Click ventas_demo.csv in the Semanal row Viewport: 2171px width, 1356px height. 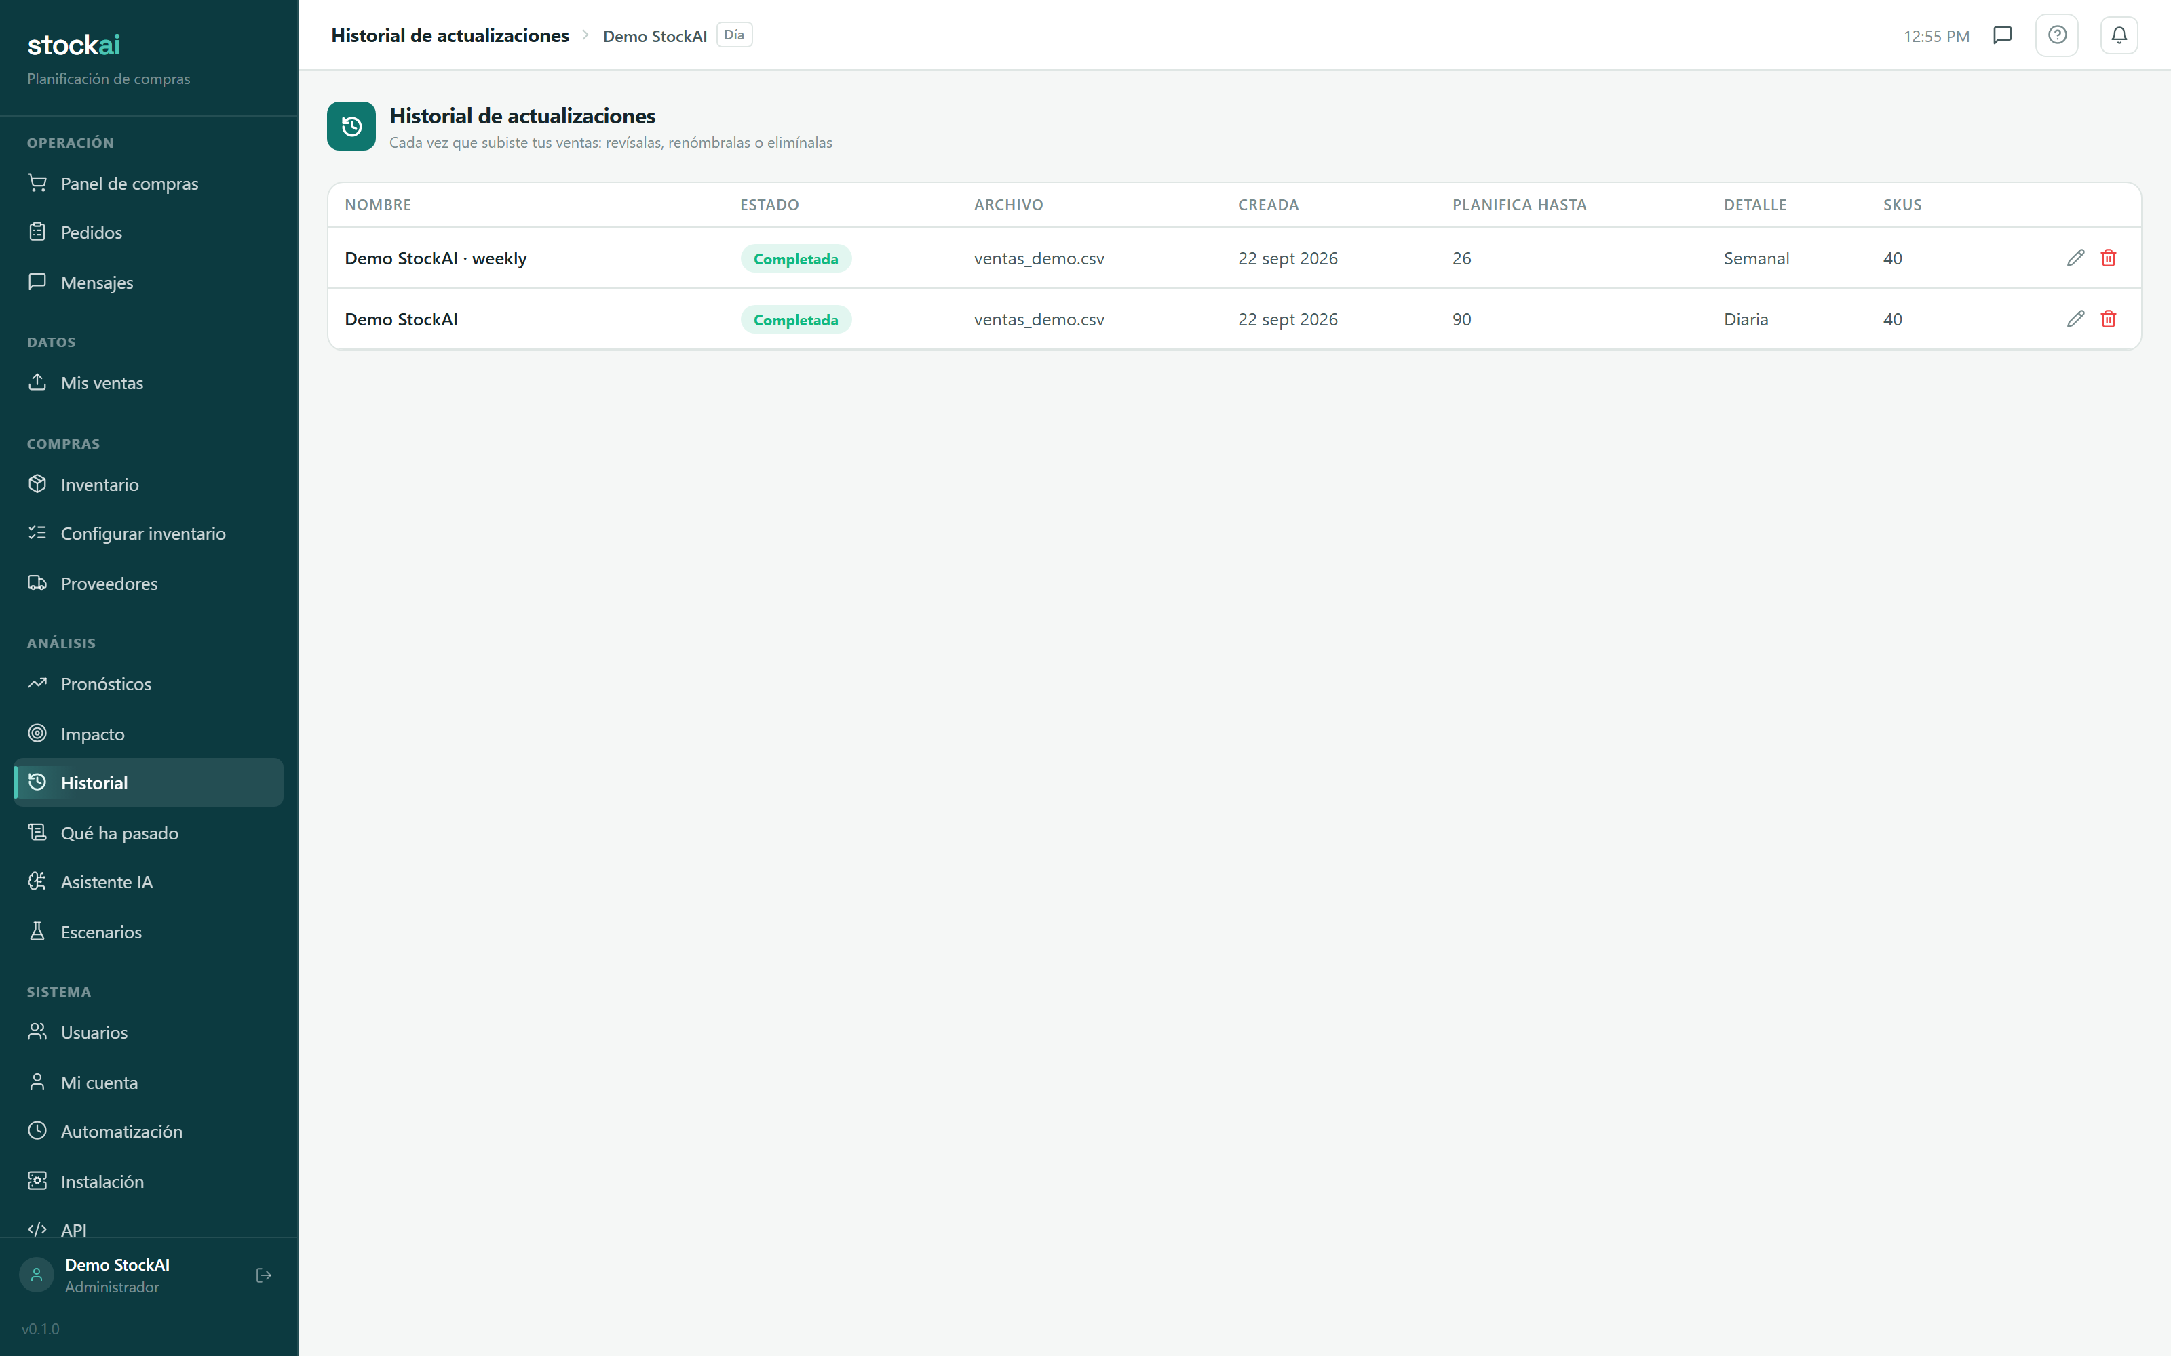[x=1039, y=258]
